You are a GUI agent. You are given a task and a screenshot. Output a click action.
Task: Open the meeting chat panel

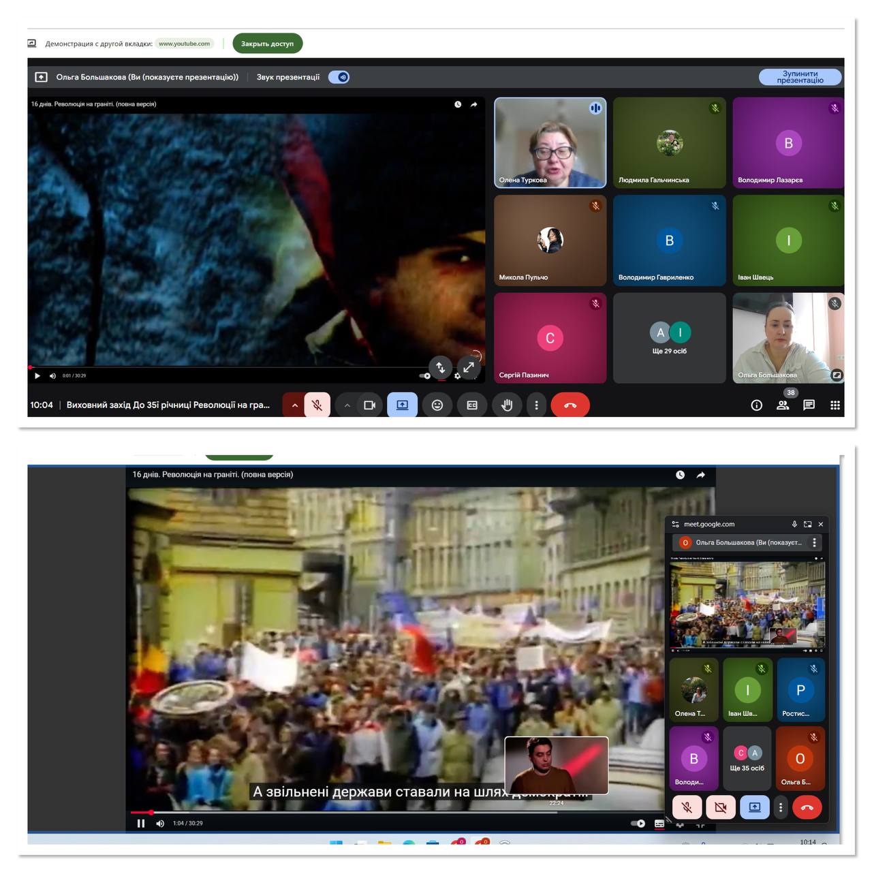[809, 405]
